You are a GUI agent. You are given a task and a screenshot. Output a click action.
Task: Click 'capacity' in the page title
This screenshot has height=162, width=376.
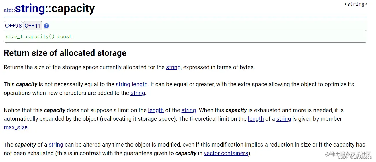(73, 9)
